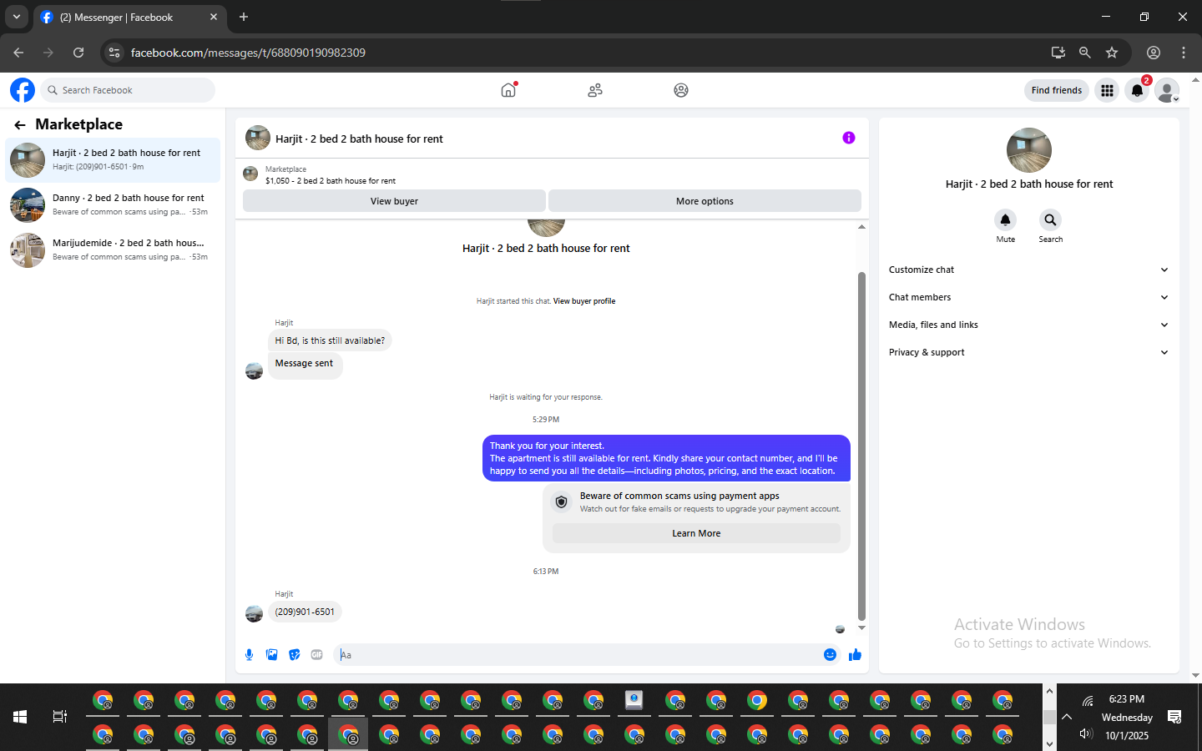The image size is (1202, 751).
Task: Open the emoji picker in message box
Action: click(x=830, y=655)
